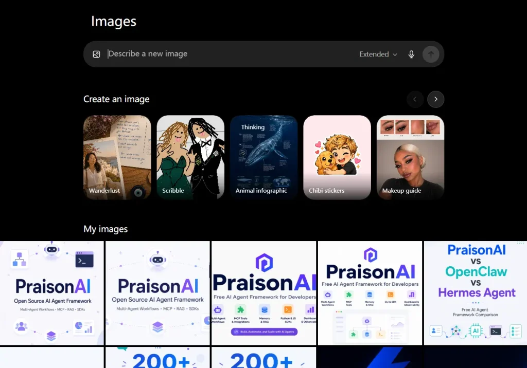Pick the Chibi stickers style card
Screen dimensions: 527x368
click(337, 157)
